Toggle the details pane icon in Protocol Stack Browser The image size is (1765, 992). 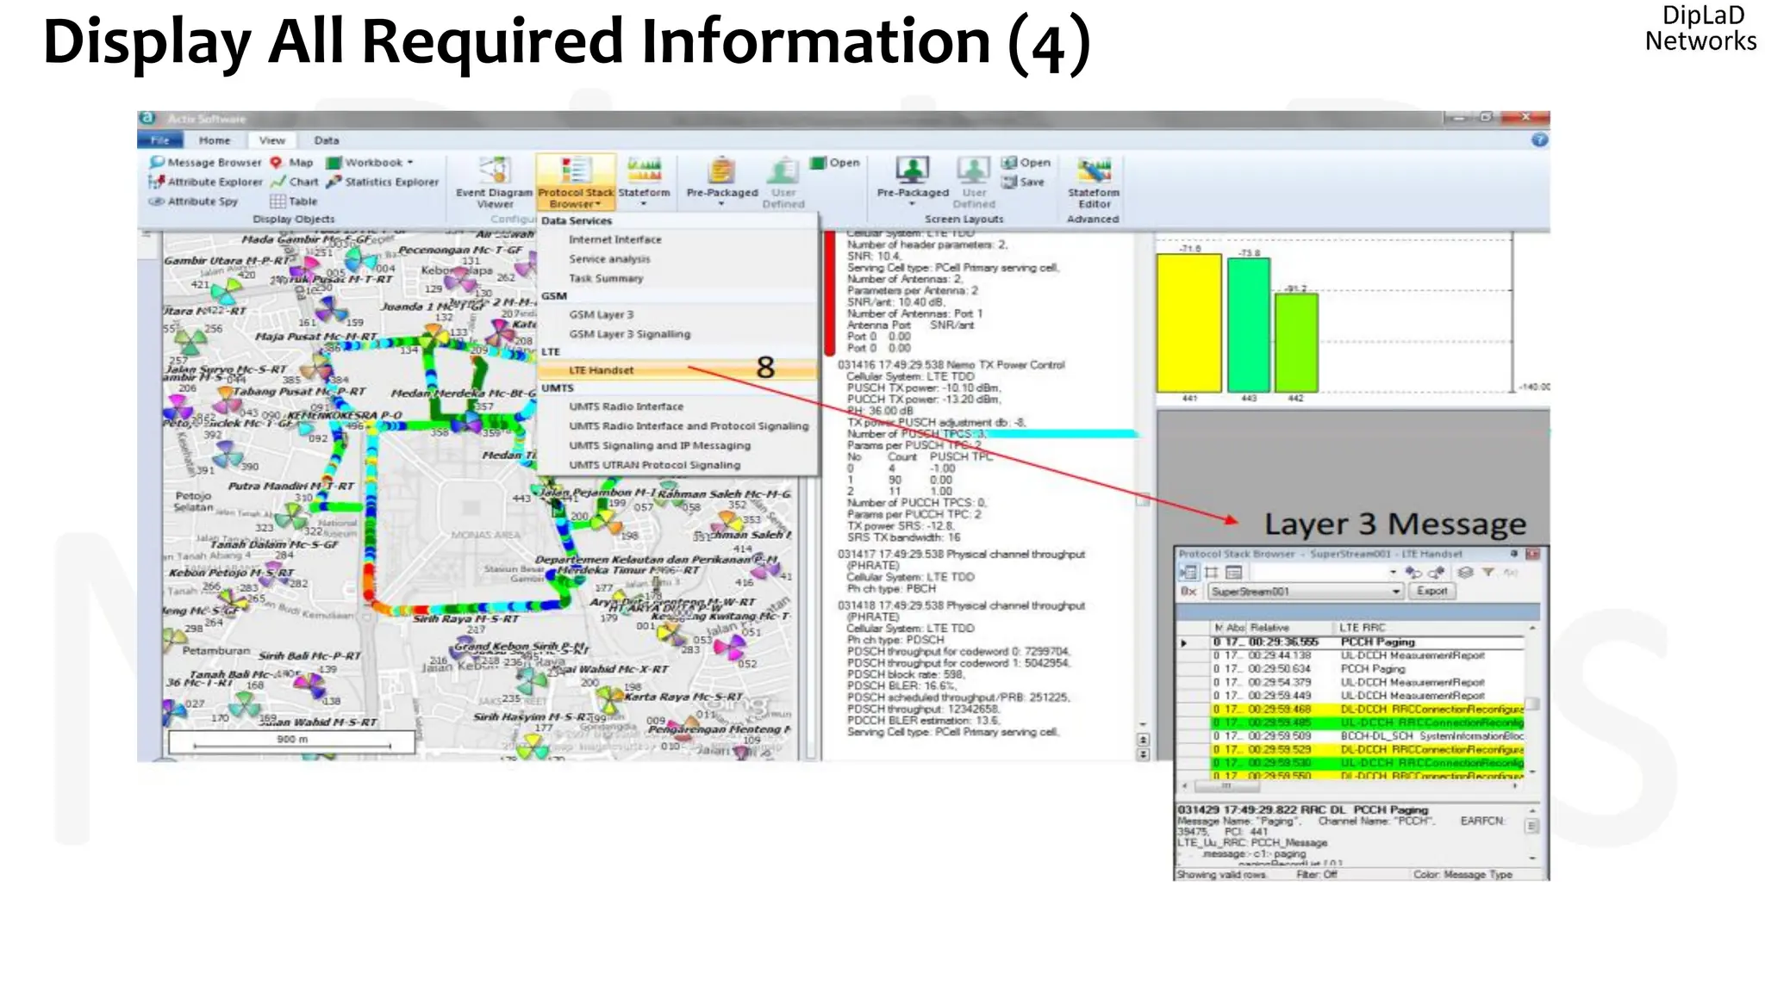1233,573
